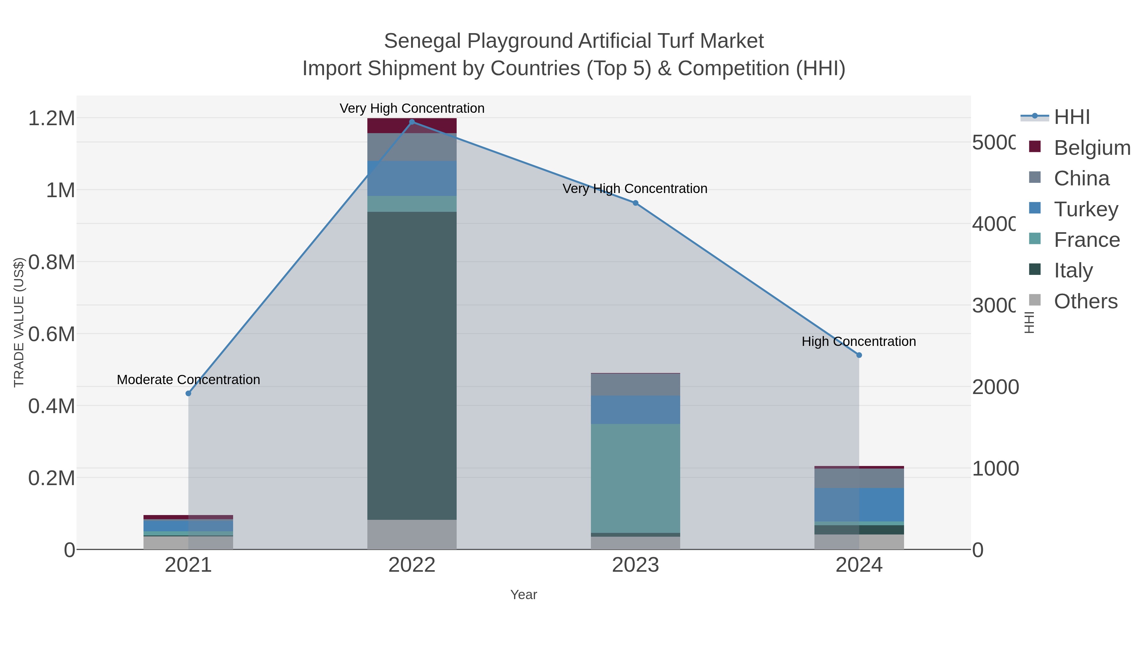Select the 2022 HHI data point
The width and height of the screenshot is (1148, 645).
tap(412, 122)
